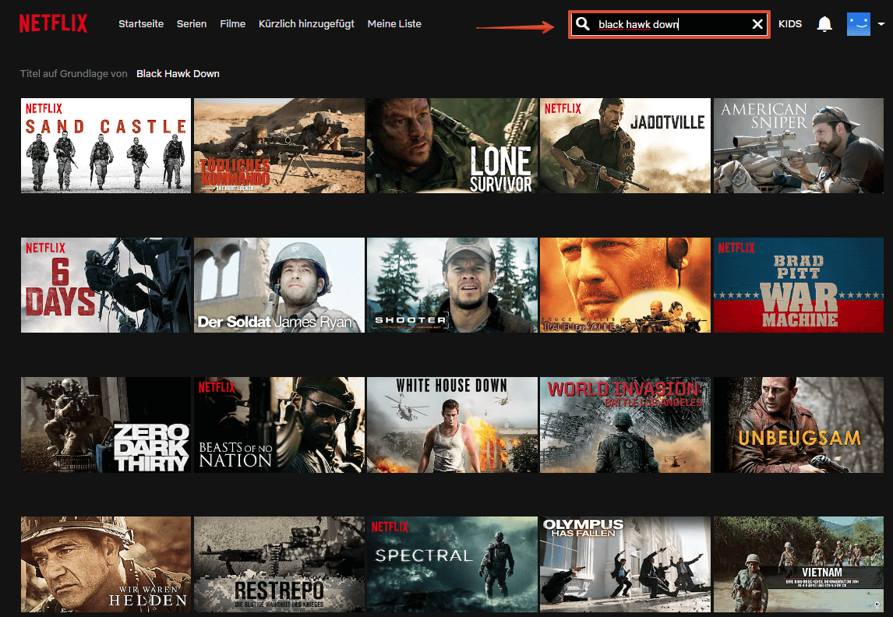Open the White House Down thumbnail
This screenshot has height=617, width=893.
[452, 425]
